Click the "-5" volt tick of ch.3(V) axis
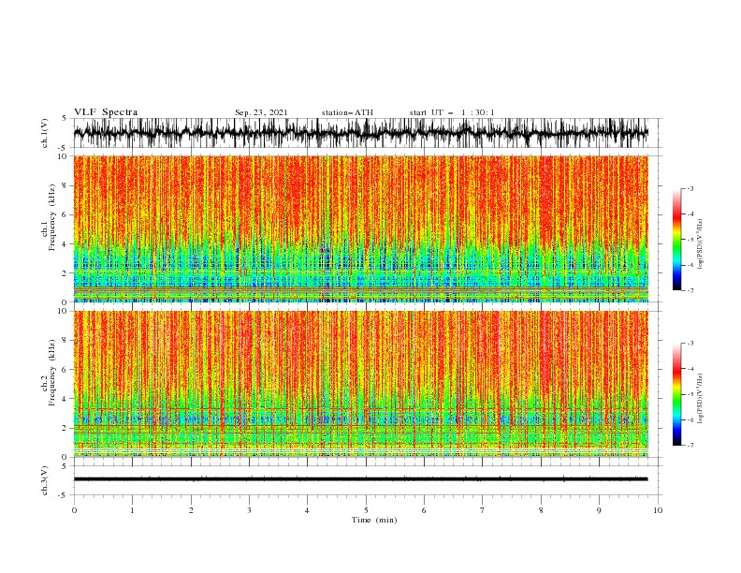 pyautogui.click(x=63, y=495)
